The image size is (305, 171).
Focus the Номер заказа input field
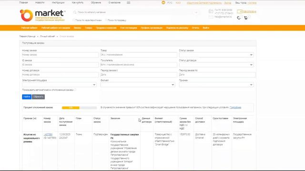coord(60,55)
